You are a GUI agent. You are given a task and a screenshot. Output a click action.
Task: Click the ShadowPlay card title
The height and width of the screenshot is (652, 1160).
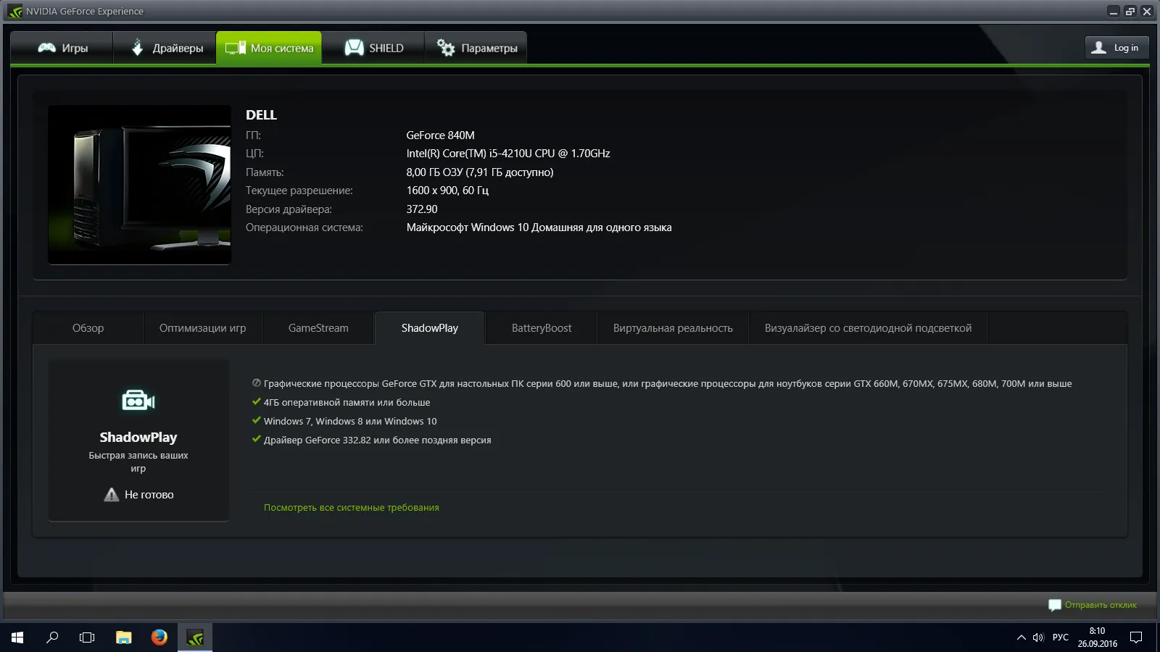click(x=138, y=438)
